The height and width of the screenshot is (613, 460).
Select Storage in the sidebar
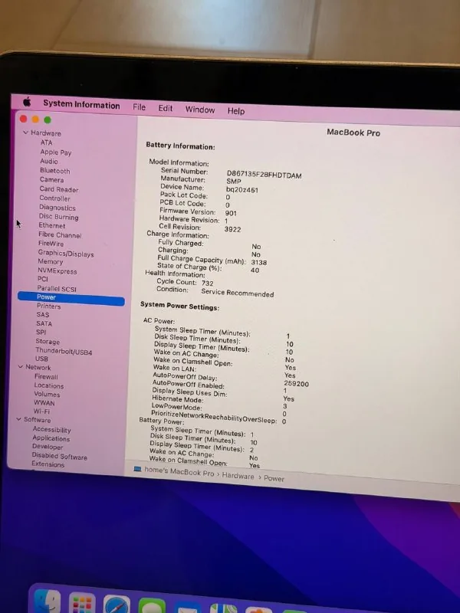click(48, 341)
